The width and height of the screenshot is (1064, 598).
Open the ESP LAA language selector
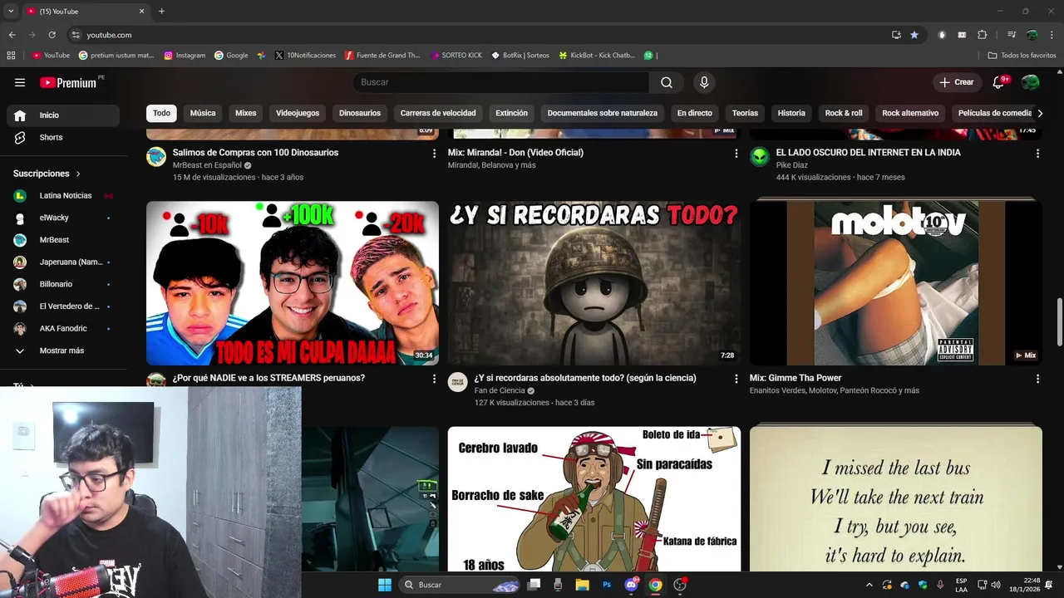961,585
